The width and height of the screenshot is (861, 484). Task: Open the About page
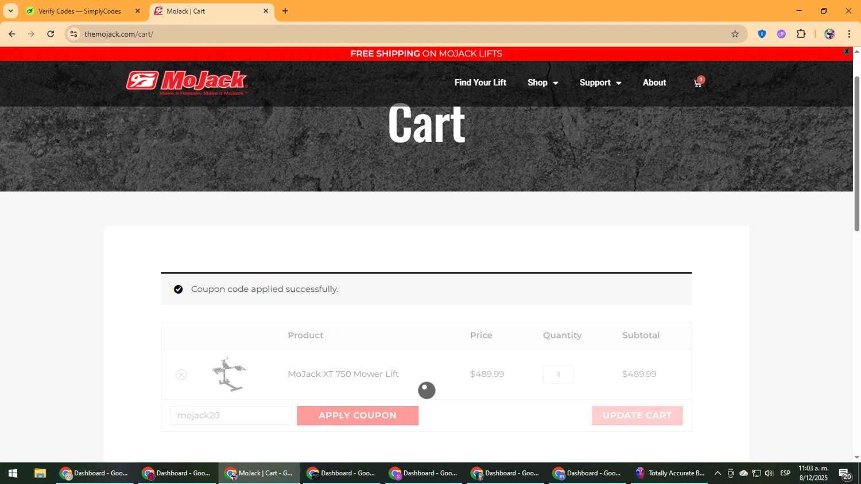coord(654,83)
